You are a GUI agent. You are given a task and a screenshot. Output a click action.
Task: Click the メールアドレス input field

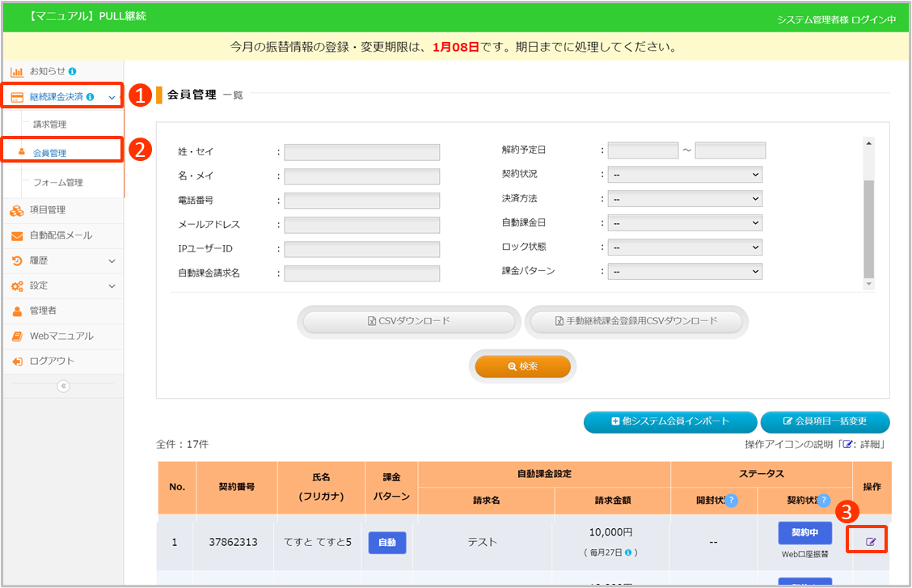click(361, 225)
